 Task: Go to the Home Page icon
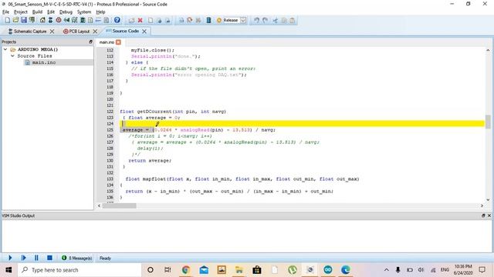pyautogui.click(x=42, y=20)
